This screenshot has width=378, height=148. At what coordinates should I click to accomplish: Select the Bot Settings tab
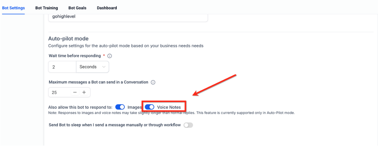point(13,8)
